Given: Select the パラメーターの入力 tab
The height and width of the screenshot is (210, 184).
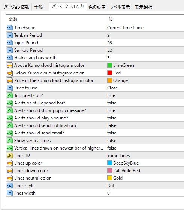Looking at the screenshot, I should 68,6.
